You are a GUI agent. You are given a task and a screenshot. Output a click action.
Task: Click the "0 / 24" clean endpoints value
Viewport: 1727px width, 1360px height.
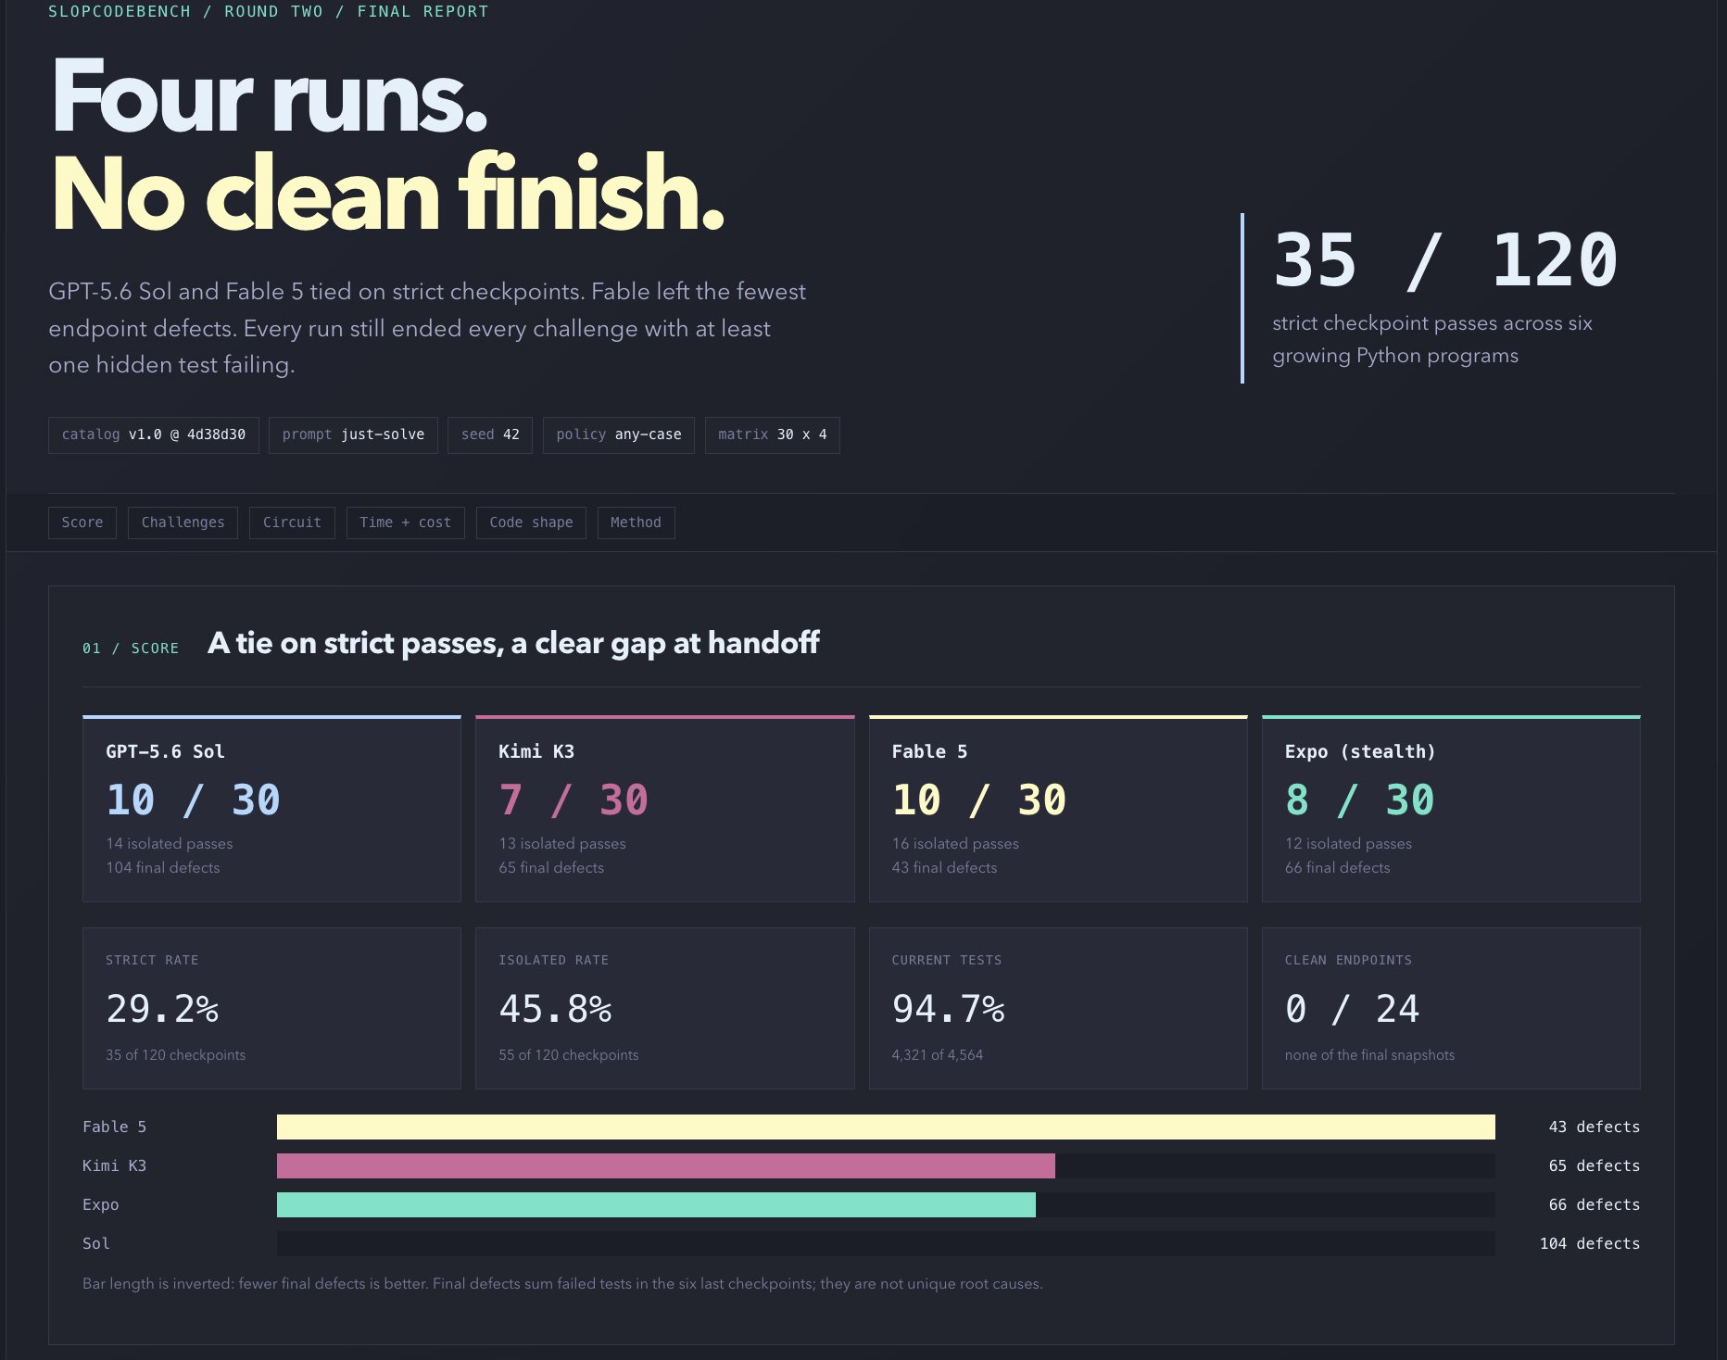(x=1352, y=1009)
